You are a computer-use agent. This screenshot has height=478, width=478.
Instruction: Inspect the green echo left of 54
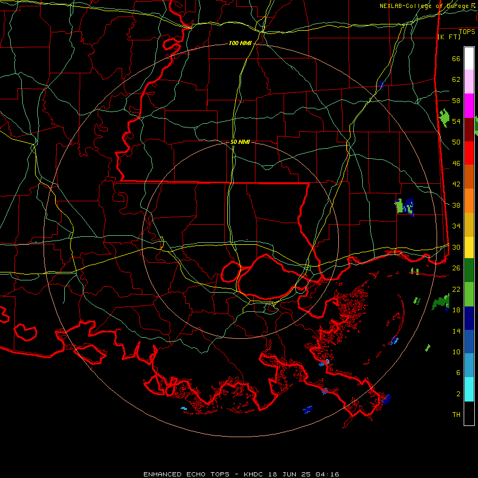[x=445, y=118]
